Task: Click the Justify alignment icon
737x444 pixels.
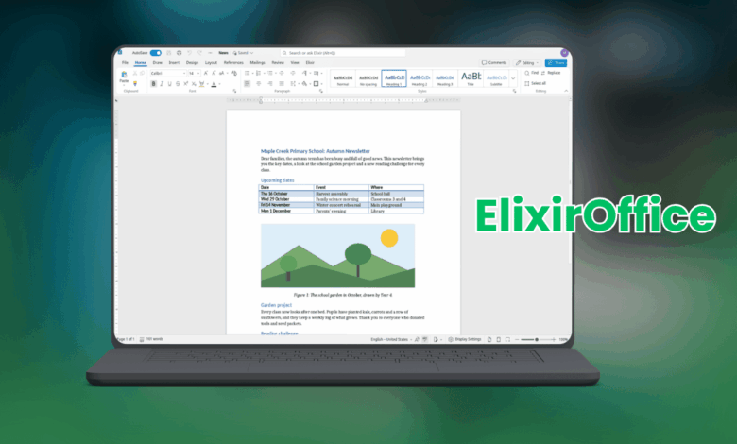Action: 282,84
